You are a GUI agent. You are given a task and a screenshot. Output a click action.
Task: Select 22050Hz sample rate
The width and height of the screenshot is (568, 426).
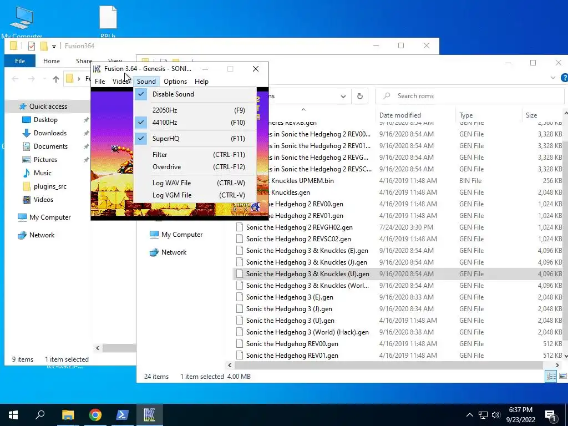pyautogui.click(x=195, y=110)
